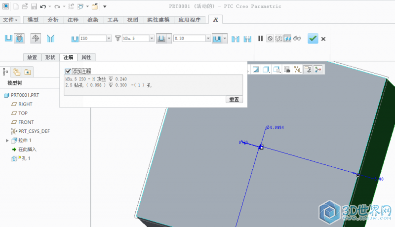Select the no preview mode icon

click(x=270, y=38)
